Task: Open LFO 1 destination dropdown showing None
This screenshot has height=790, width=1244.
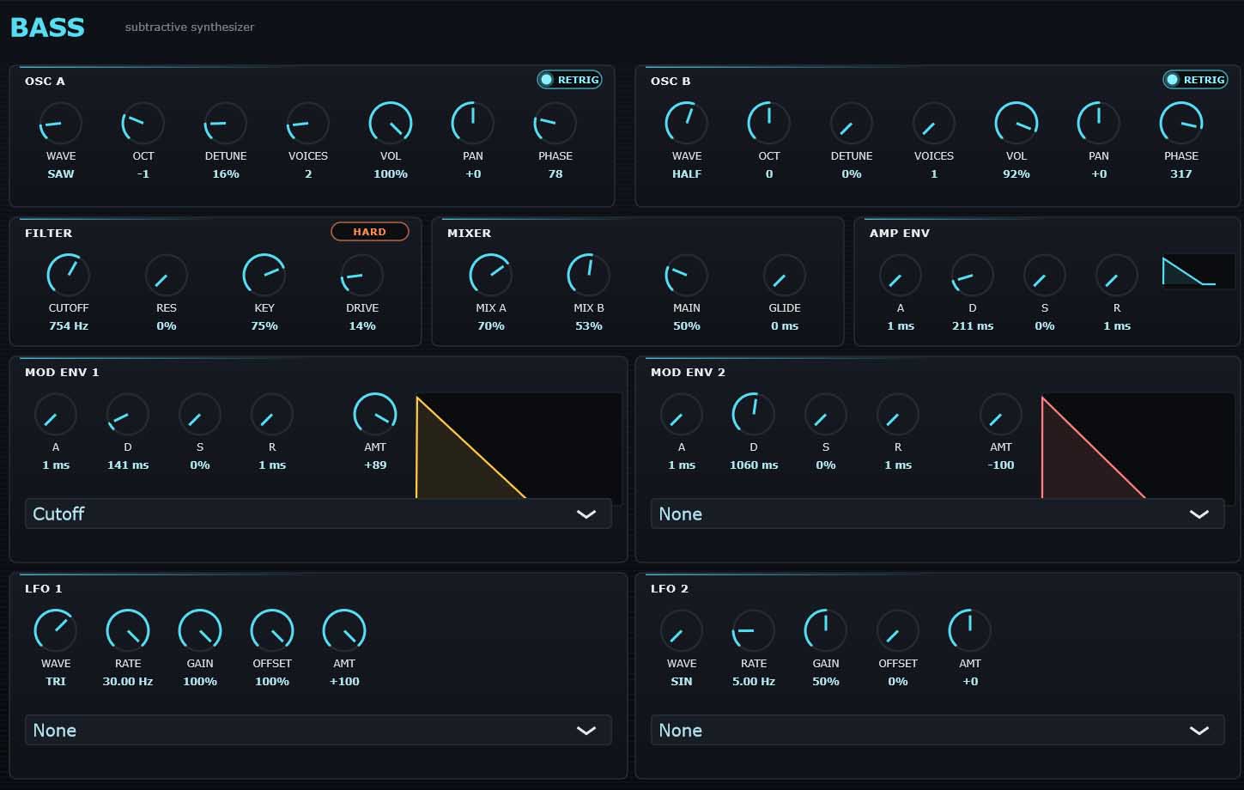Action: click(319, 730)
